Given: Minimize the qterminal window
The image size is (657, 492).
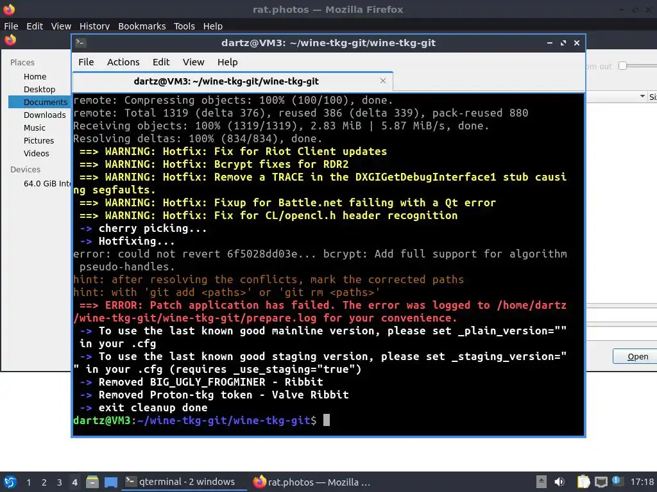Looking at the screenshot, I should [550, 43].
